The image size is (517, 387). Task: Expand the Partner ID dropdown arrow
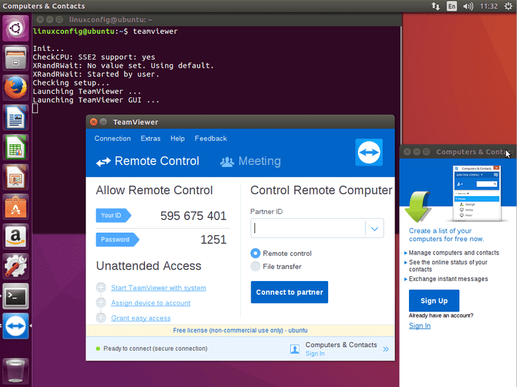point(374,229)
